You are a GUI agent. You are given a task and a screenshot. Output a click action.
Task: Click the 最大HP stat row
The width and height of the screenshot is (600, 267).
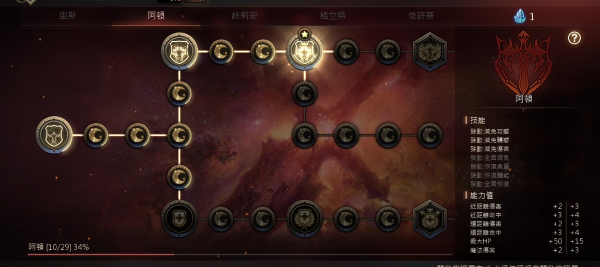(524, 241)
